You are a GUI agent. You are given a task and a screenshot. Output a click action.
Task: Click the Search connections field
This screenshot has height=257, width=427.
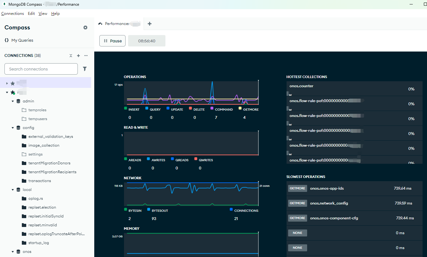click(41, 69)
